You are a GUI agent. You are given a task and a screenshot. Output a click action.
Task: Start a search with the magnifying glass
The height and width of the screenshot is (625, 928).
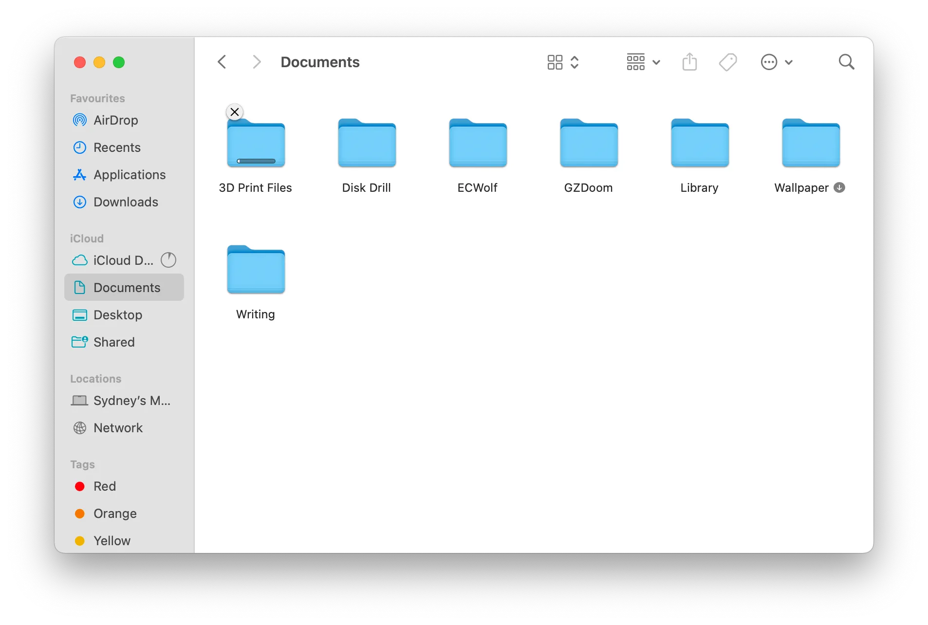[846, 62]
